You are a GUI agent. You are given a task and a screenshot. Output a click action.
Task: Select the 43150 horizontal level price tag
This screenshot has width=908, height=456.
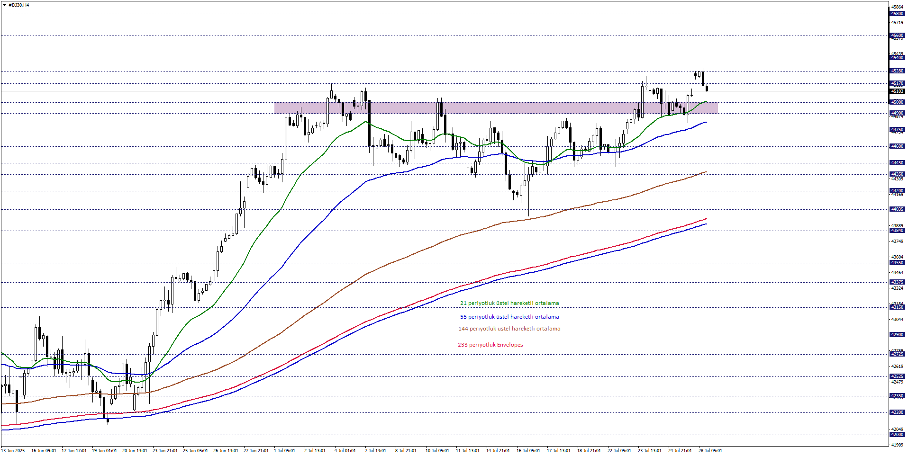pyautogui.click(x=898, y=307)
